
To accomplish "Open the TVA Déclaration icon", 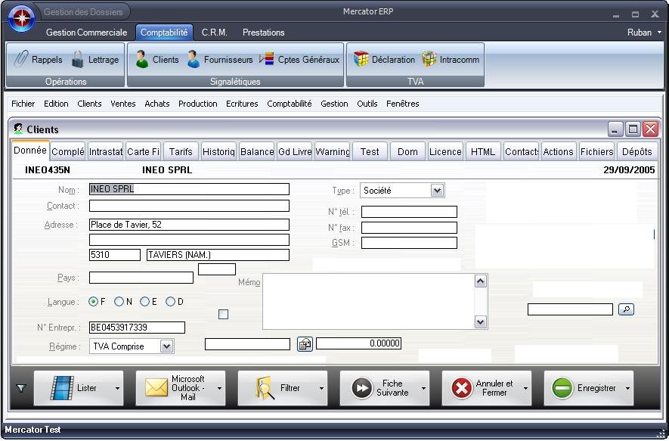I will point(361,60).
